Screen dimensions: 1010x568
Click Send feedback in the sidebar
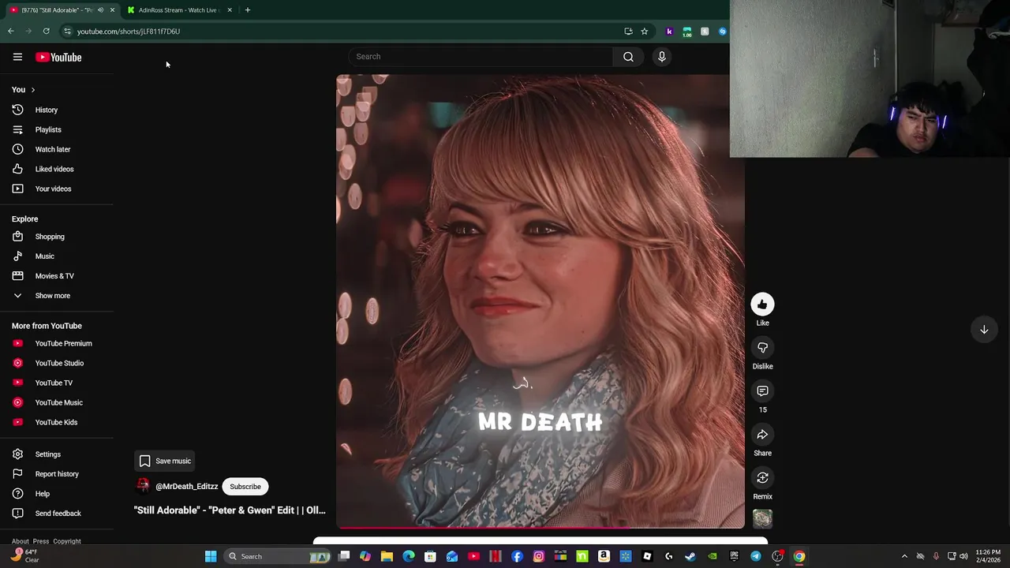click(57, 514)
